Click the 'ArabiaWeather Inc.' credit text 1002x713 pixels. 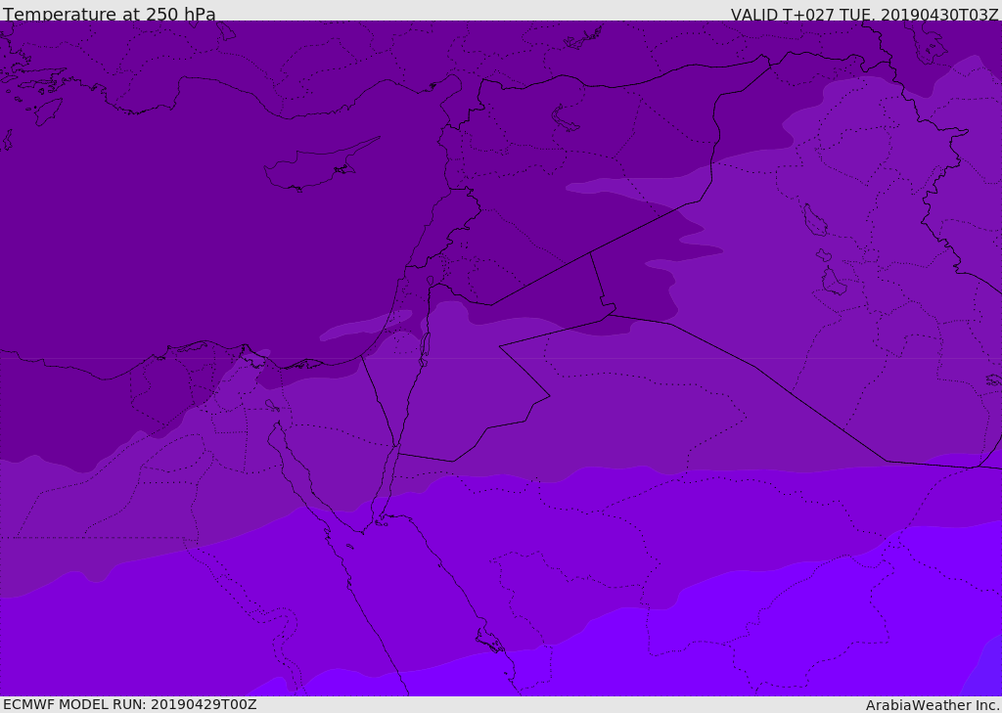pyautogui.click(x=933, y=705)
